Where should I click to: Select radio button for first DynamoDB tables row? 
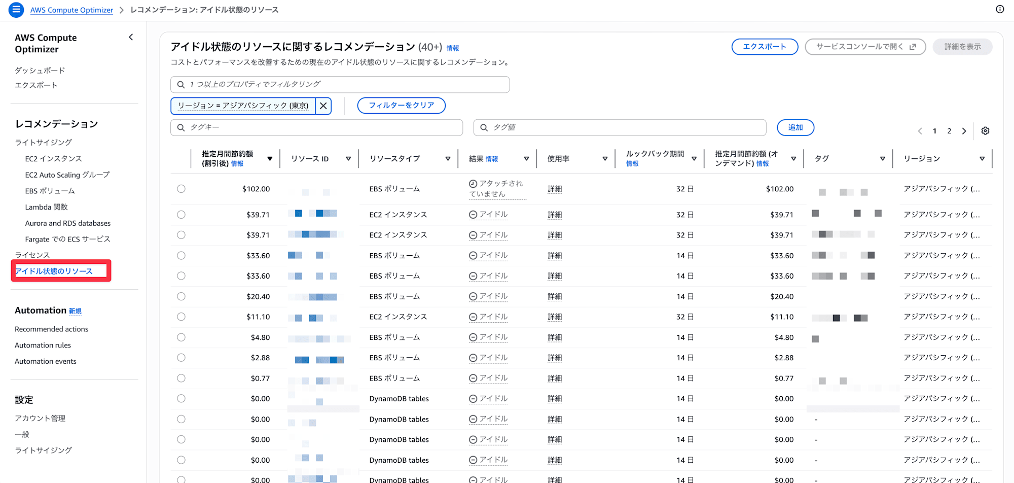pyautogui.click(x=181, y=399)
